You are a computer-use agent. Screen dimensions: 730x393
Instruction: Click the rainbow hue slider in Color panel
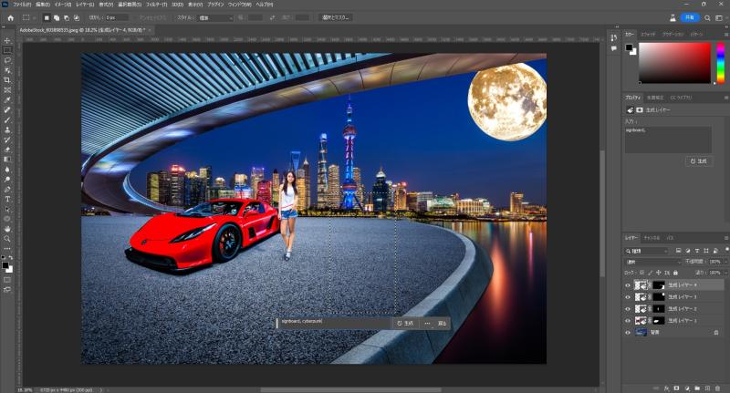point(721,63)
